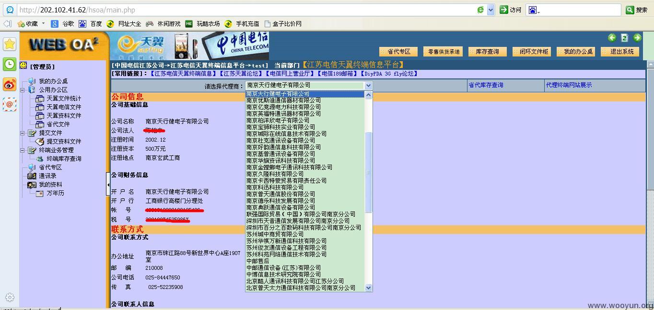Open the Weibo sidebar icon
The width and height of the screenshot is (654, 310).
pos(10,85)
